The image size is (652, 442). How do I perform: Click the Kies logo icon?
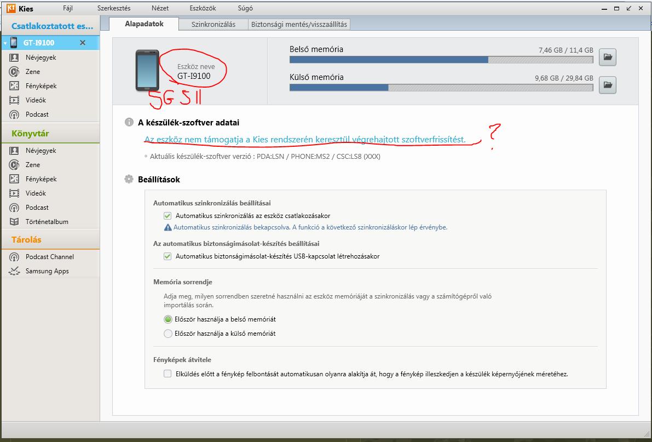click(x=11, y=8)
